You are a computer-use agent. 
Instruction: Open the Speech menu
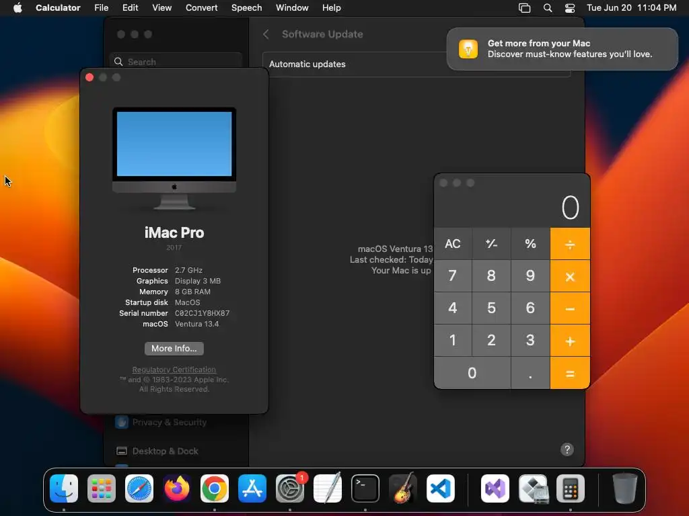tap(246, 8)
